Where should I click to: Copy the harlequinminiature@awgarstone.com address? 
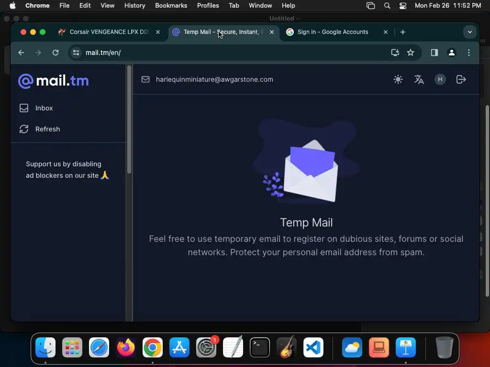pos(214,79)
